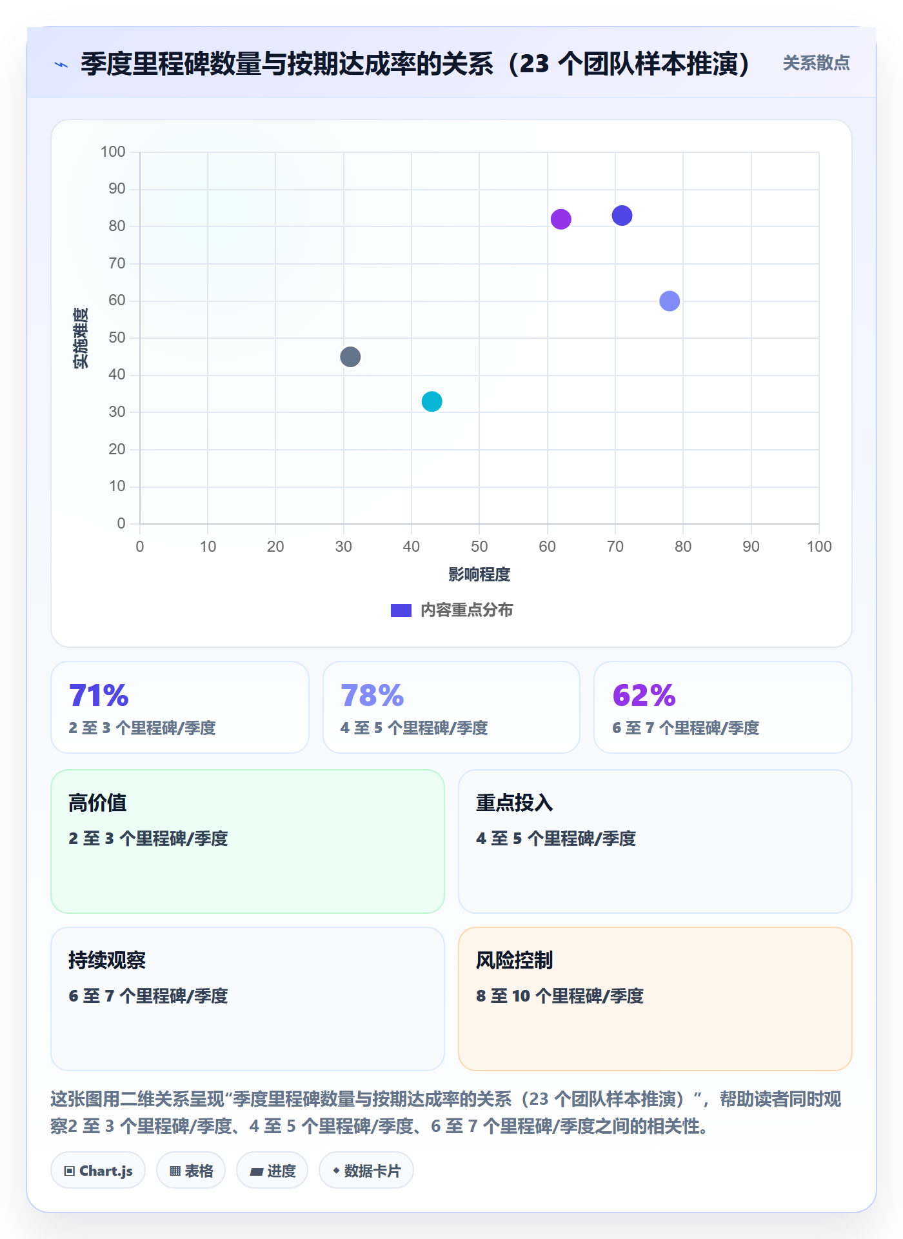Open the 表格 tag

click(191, 1171)
